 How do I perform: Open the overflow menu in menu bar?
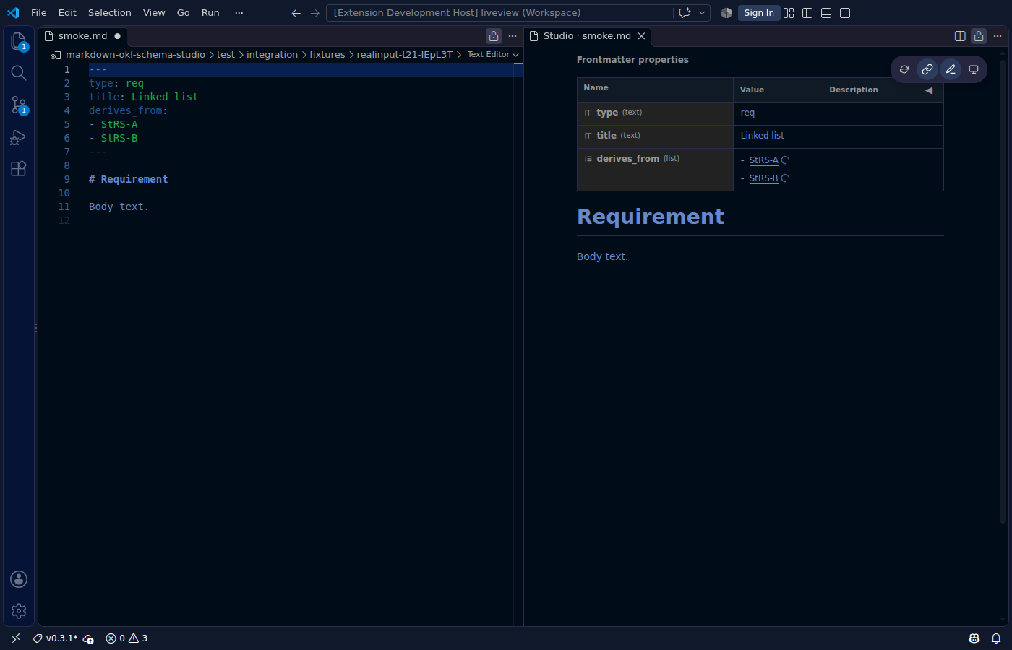tap(239, 13)
